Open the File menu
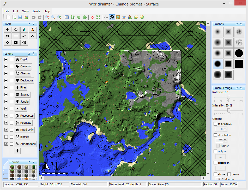Viewport: 248px width, 190px height. pos(7,11)
